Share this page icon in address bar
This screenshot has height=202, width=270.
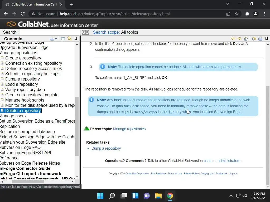[x=228, y=14]
